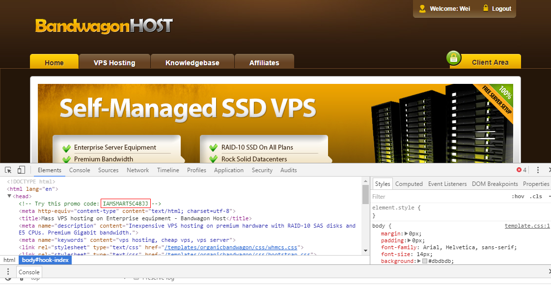Click the Enterprise Server Equipment feature text
The height and width of the screenshot is (286, 551).
coord(115,147)
